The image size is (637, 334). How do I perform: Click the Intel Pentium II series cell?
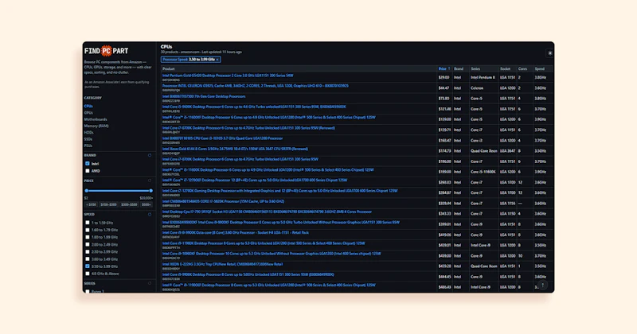[483, 77]
